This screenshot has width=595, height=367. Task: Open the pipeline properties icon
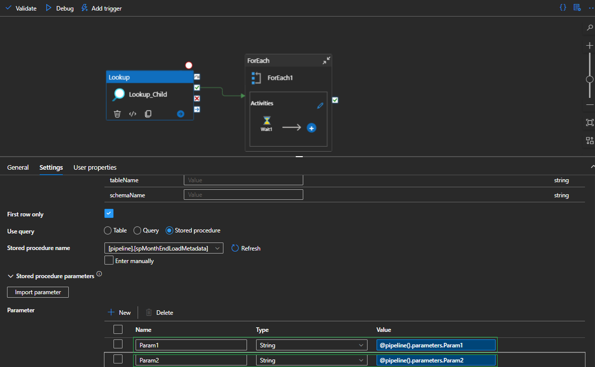pyautogui.click(x=577, y=8)
